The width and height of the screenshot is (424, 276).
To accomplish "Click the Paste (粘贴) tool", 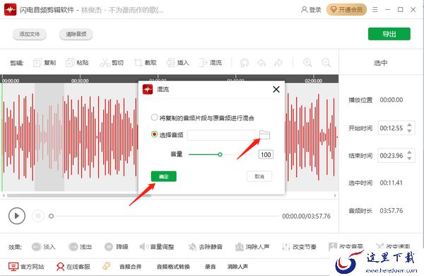I will [x=77, y=63].
